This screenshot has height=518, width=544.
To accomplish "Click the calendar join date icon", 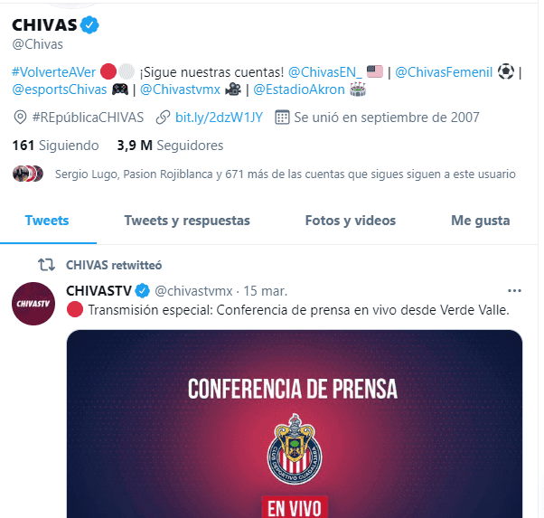I will (282, 118).
